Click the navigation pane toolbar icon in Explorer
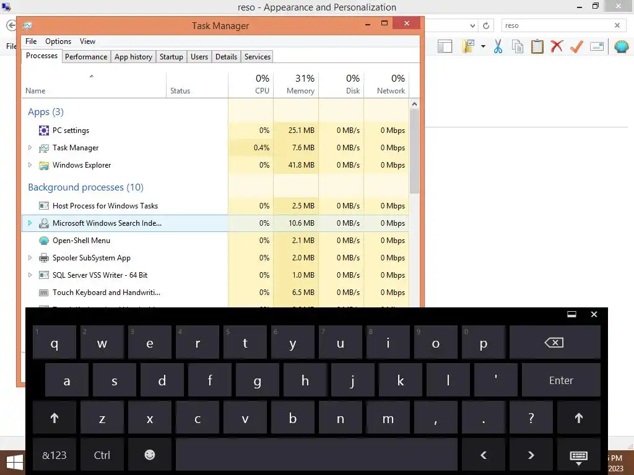634x475 pixels. tap(445, 46)
